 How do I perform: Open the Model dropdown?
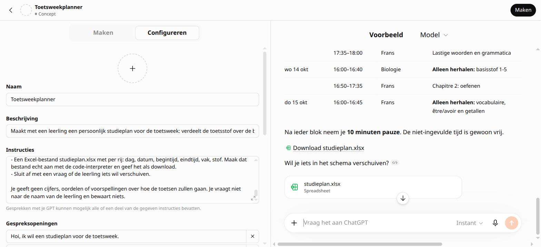(434, 35)
